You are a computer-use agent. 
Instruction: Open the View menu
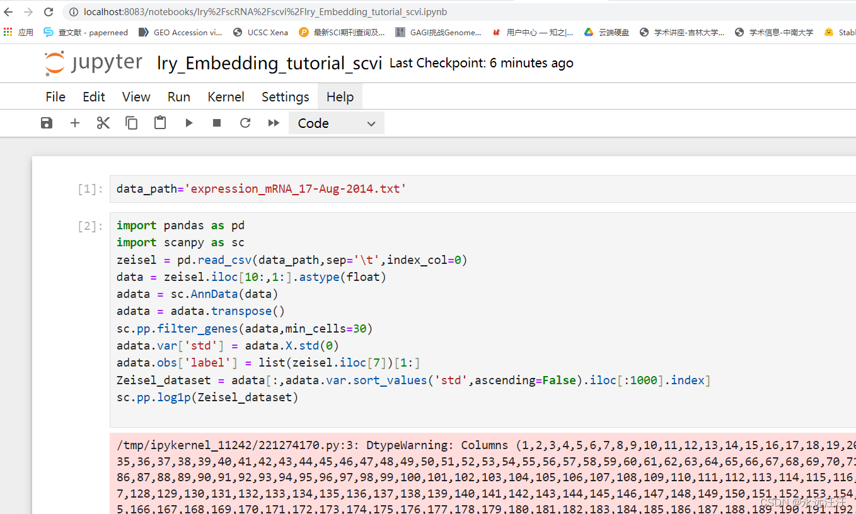[136, 97]
